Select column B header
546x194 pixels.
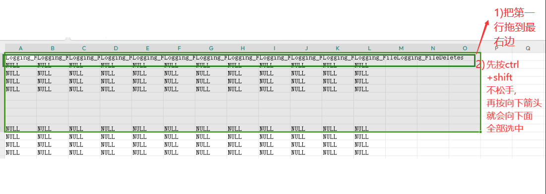click(x=53, y=48)
